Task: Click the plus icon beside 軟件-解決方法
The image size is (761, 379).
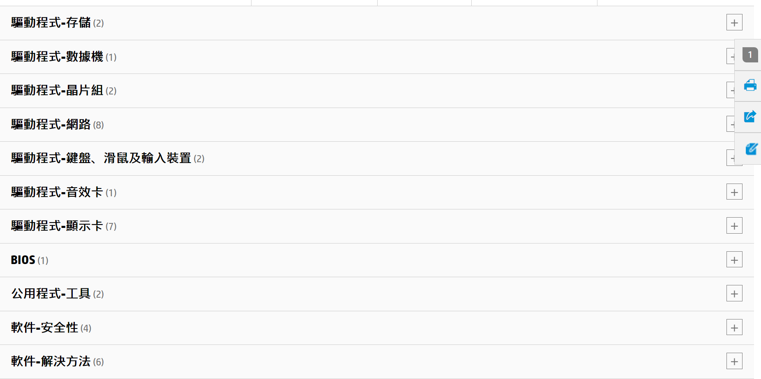Action: [x=734, y=361]
